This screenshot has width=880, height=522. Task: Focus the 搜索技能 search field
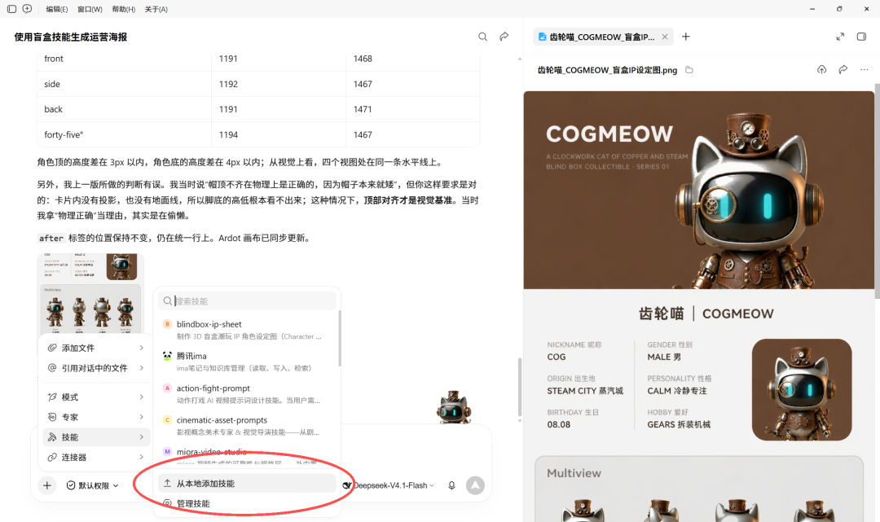pos(247,301)
